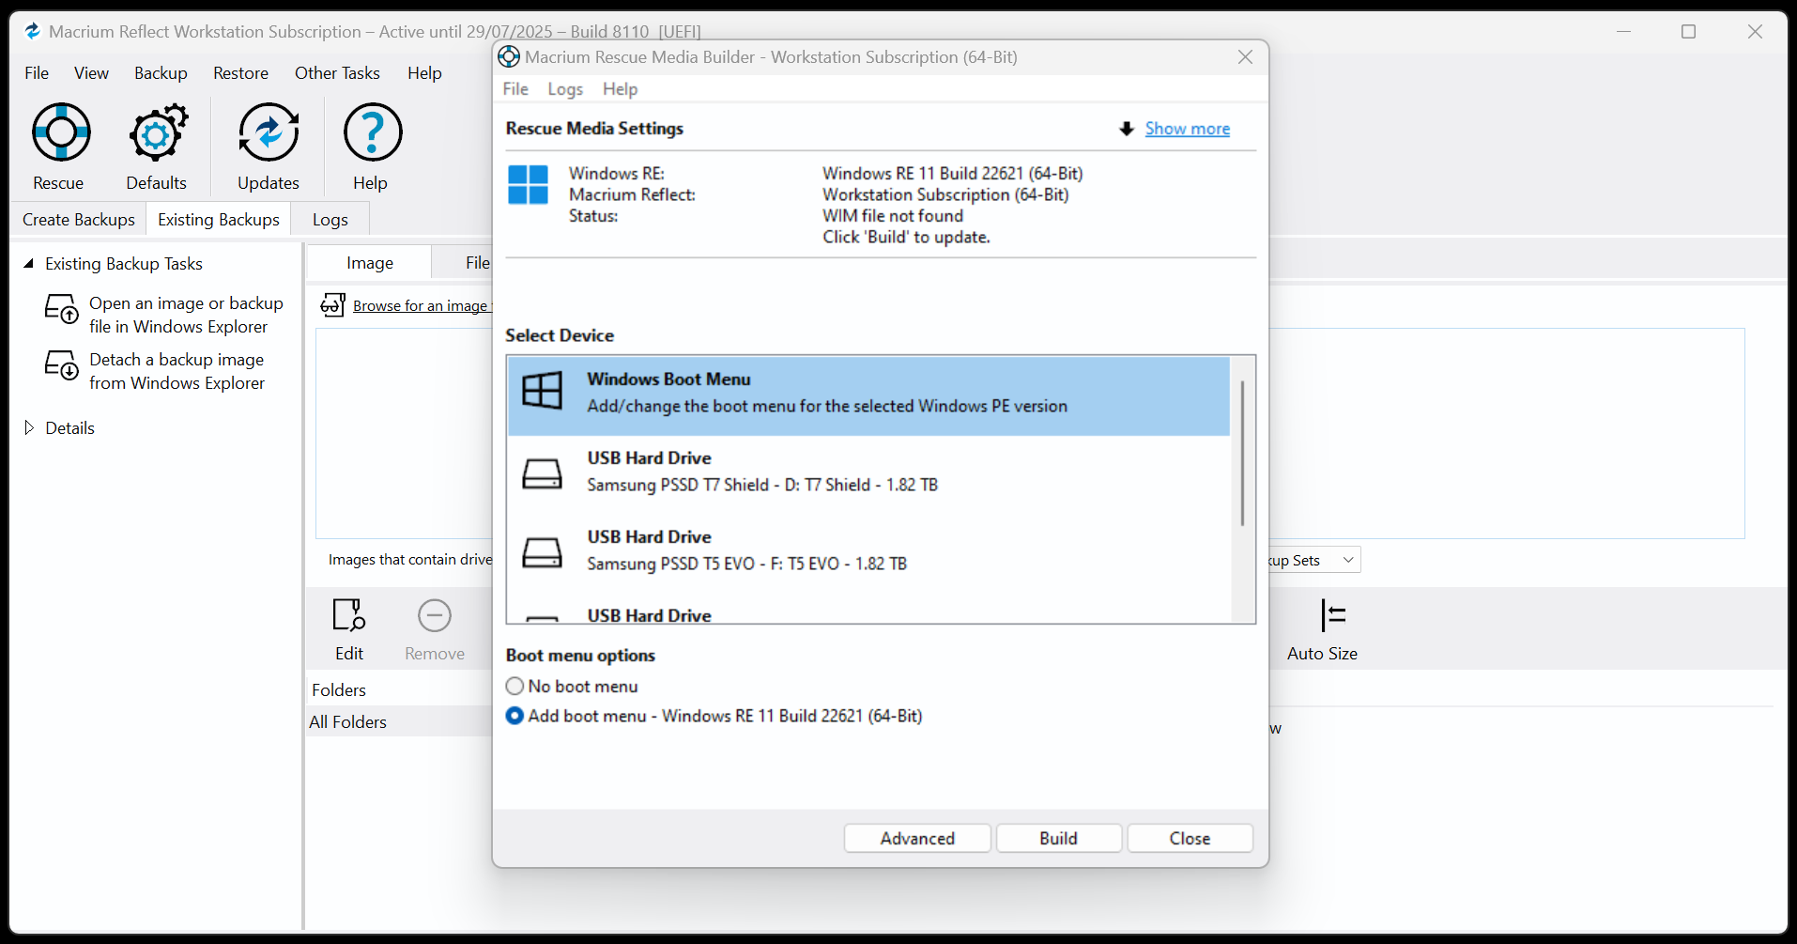The height and width of the screenshot is (944, 1797).
Task: Select the Edit icon in the backup toolbar
Action: pyautogui.click(x=349, y=615)
